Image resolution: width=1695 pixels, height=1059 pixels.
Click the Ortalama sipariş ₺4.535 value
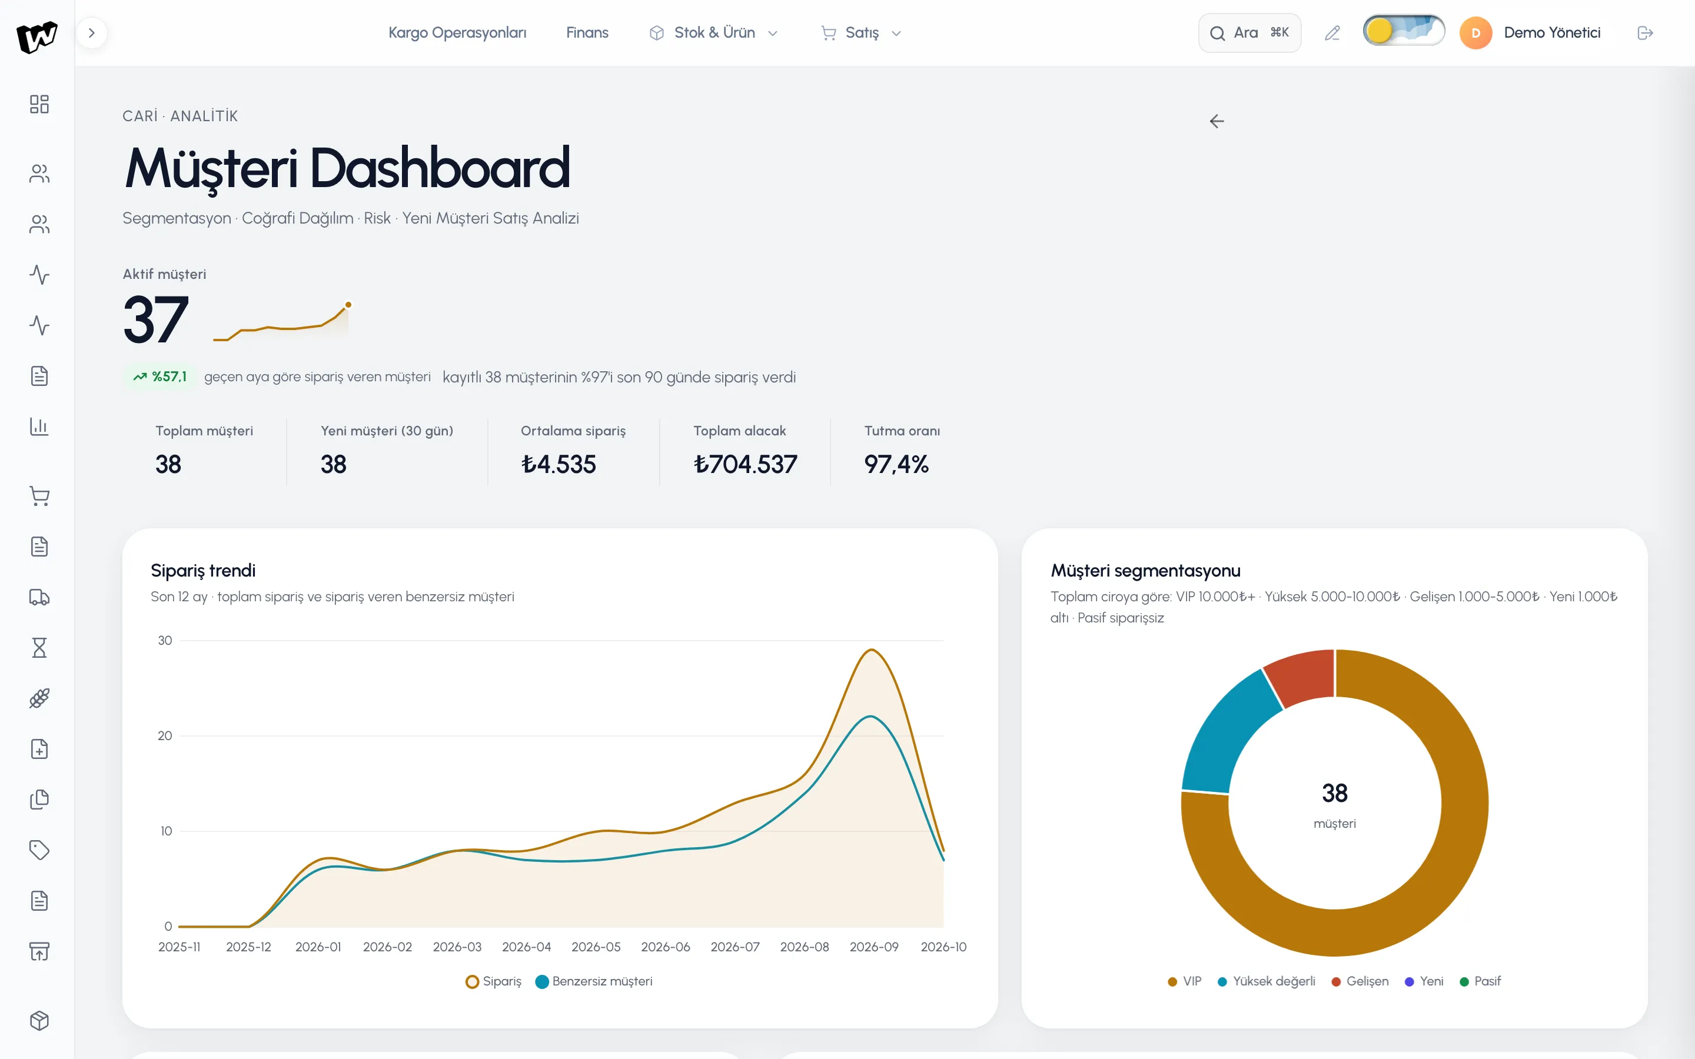click(x=558, y=464)
